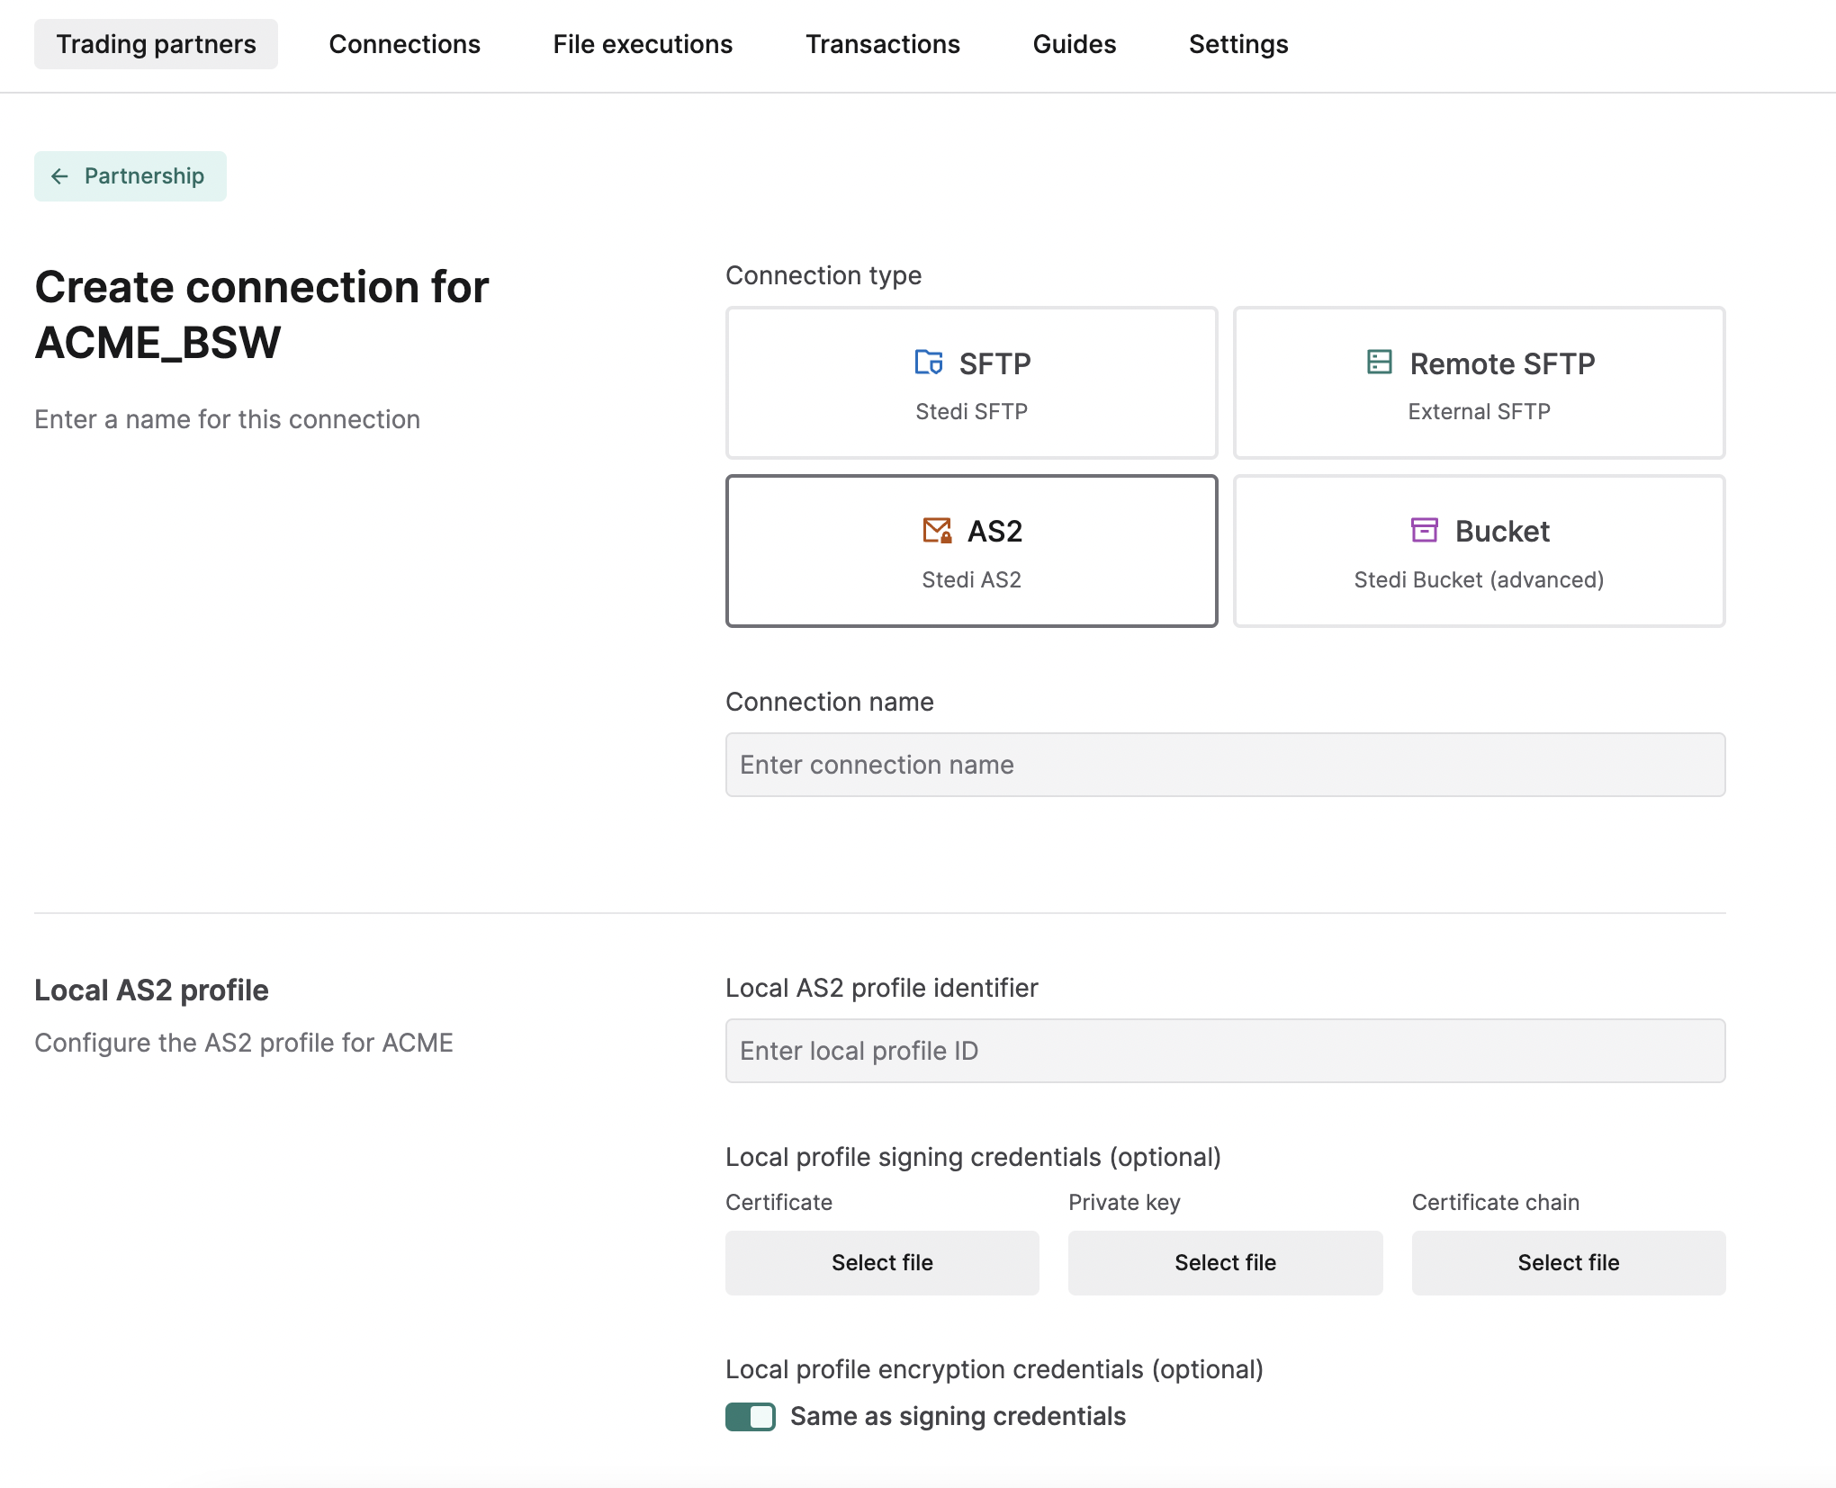The image size is (1836, 1488).
Task: Choose the Stedi Bucket (advanced) card
Action: coord(1480,551)
